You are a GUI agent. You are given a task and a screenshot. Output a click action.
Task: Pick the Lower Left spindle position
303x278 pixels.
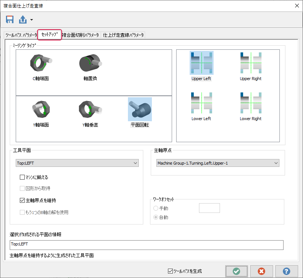click(x=202, y=103)
